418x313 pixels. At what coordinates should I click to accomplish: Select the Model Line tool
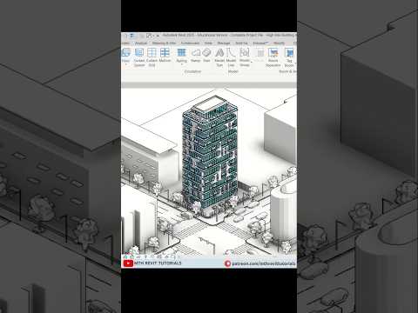(x=231, y=57)
